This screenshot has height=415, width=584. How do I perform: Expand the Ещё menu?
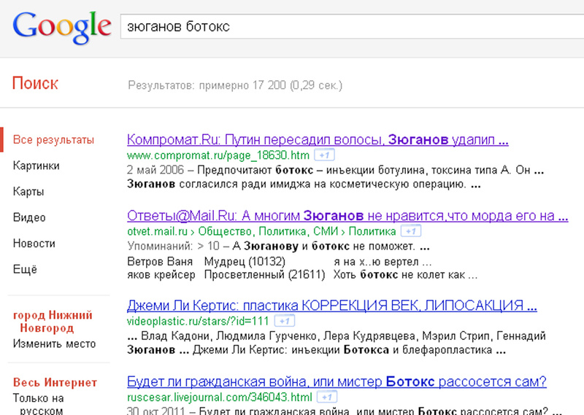[25, 269]
